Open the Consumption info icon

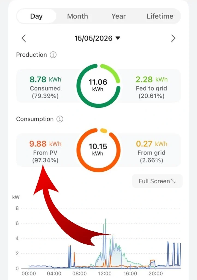point(60,119)
